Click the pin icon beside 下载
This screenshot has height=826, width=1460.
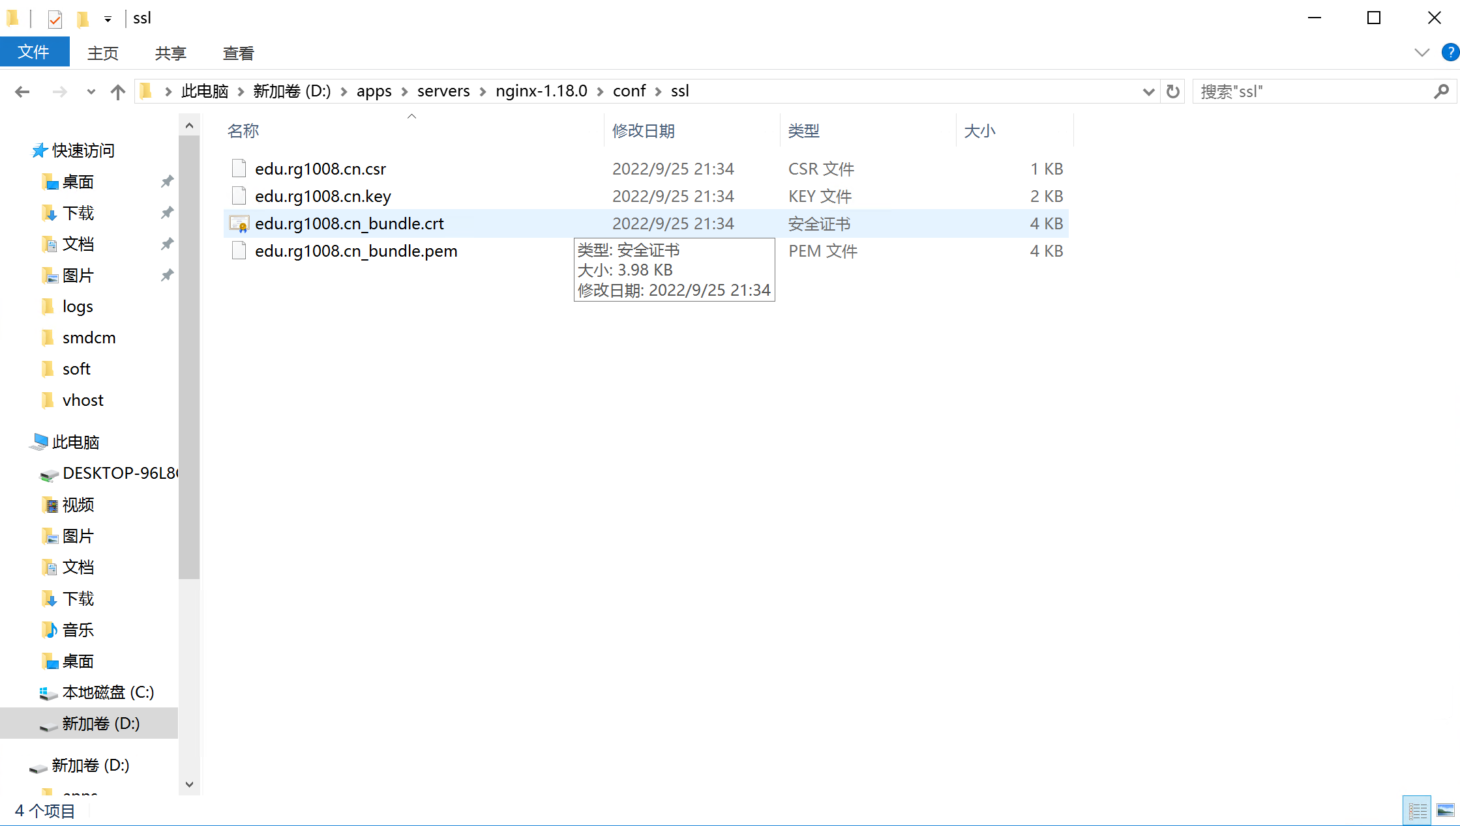coord(167,213)
